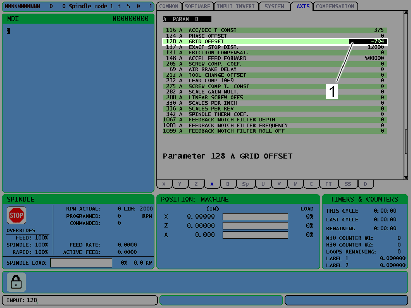Switch to the SS axis tab

coord(348,184)
